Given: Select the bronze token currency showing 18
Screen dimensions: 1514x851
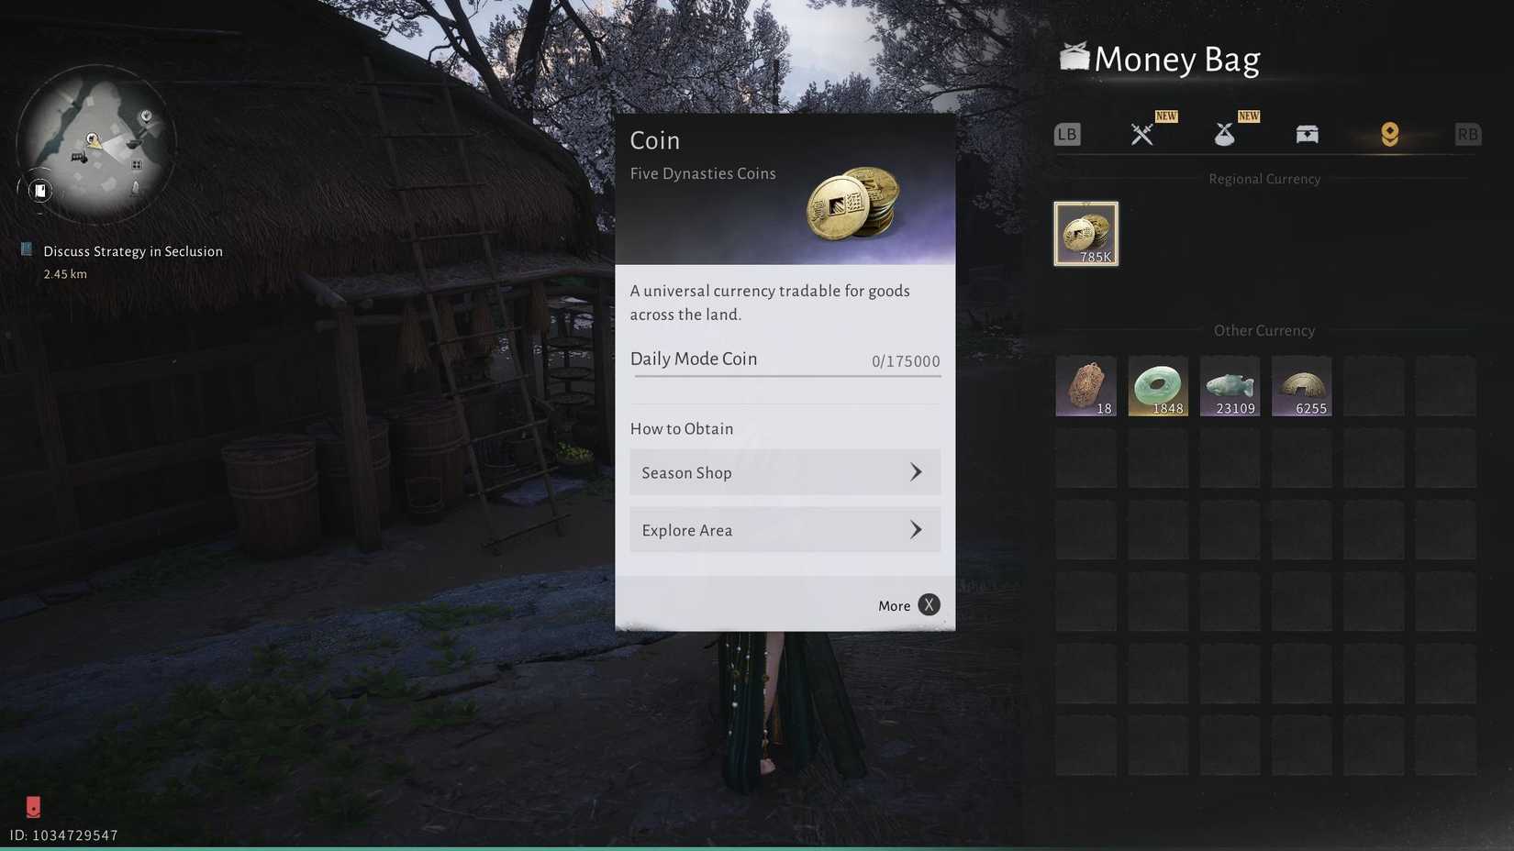Looking at the screenshot, I should coord(1085,386).
